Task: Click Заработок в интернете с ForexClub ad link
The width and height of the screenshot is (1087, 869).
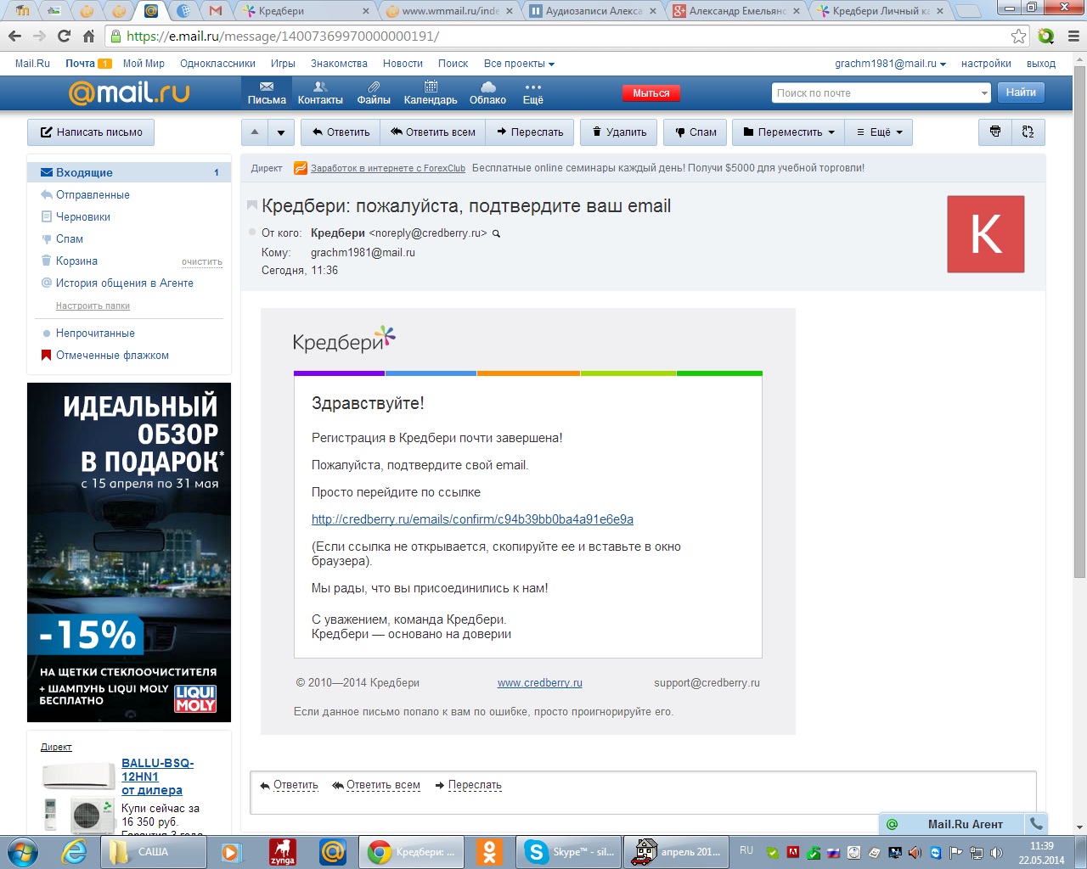Action: point(388,168)
